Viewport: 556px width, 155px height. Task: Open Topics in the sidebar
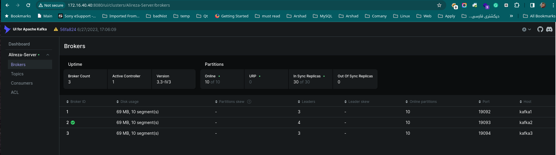point(17,74)
